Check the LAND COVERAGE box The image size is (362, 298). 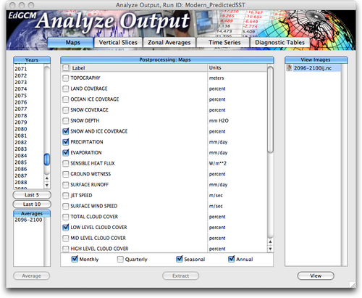tap(65, 88)
